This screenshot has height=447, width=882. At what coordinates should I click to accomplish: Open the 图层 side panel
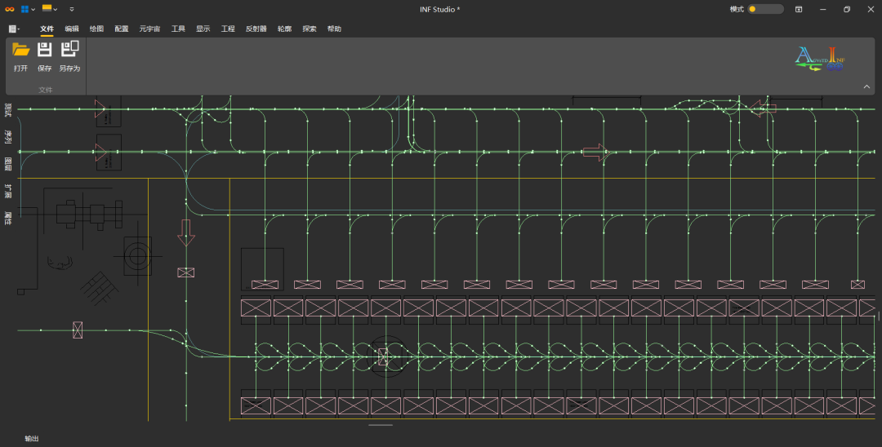click(8, 163)
